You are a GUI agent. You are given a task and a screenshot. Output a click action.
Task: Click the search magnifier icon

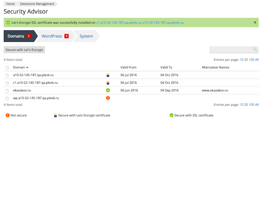[255, 50]
